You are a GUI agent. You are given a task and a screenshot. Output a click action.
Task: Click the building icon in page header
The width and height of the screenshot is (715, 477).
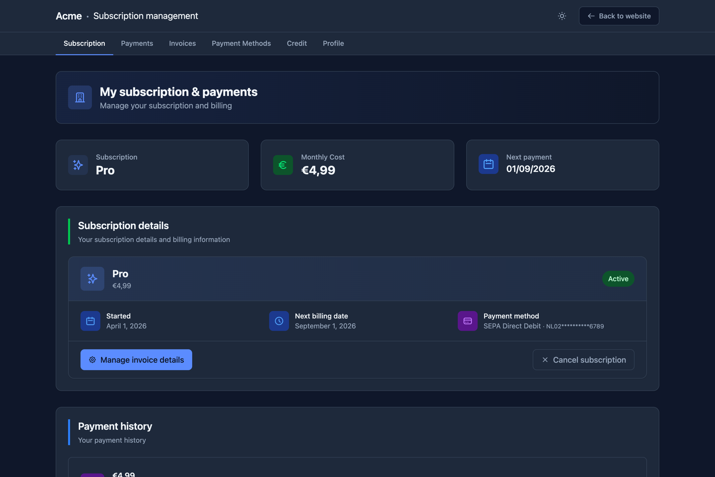(x=80, y=97)
